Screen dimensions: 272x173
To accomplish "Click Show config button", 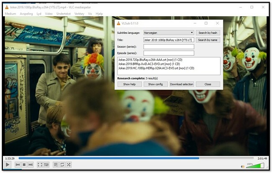I will (156, 84).
